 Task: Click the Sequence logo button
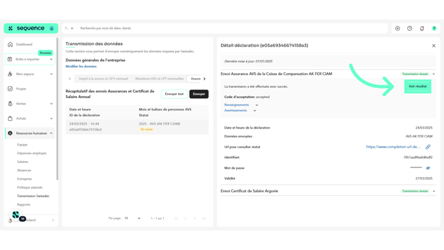point(31,28)
